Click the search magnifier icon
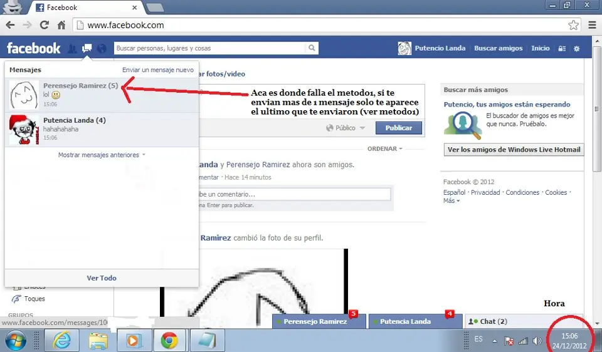Screen dimensions: 602x352 click(312, 48)
